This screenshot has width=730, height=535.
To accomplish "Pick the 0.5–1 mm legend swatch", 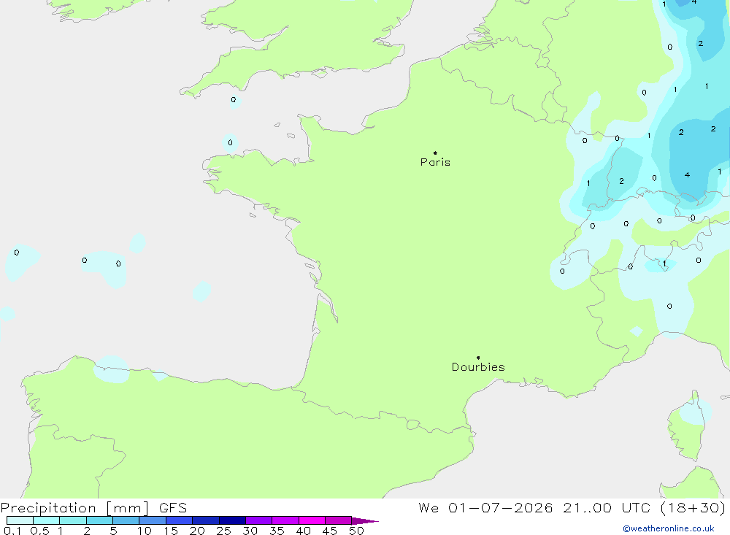I will pos(47,520).
